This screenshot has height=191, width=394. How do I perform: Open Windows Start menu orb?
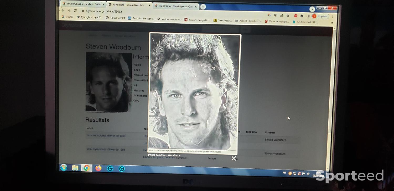(64, 168)
